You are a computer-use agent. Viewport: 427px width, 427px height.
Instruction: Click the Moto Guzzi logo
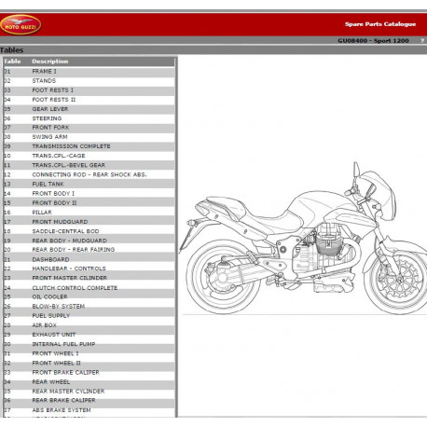click(21, 25)
